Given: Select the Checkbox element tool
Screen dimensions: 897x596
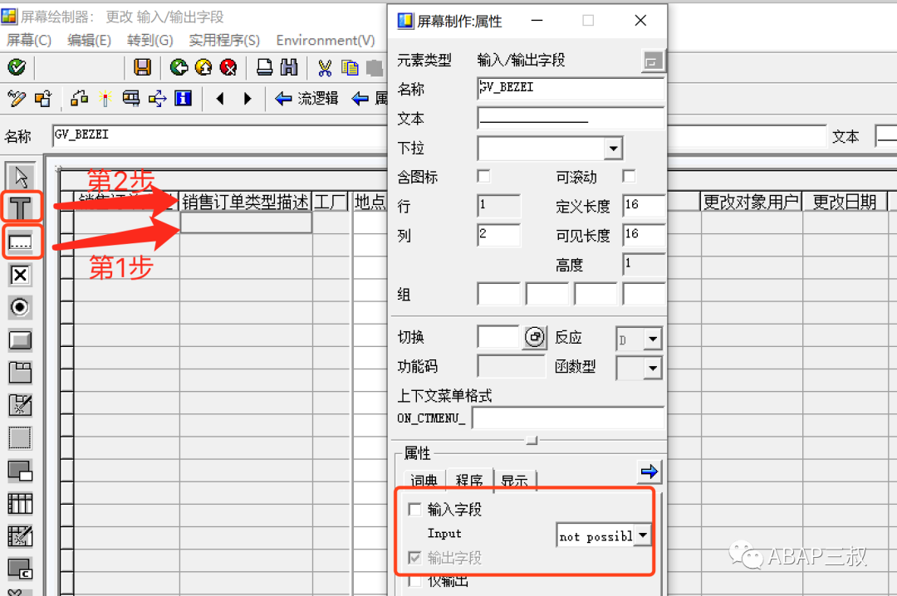Looking at the screenshot, I should [20, 275].
